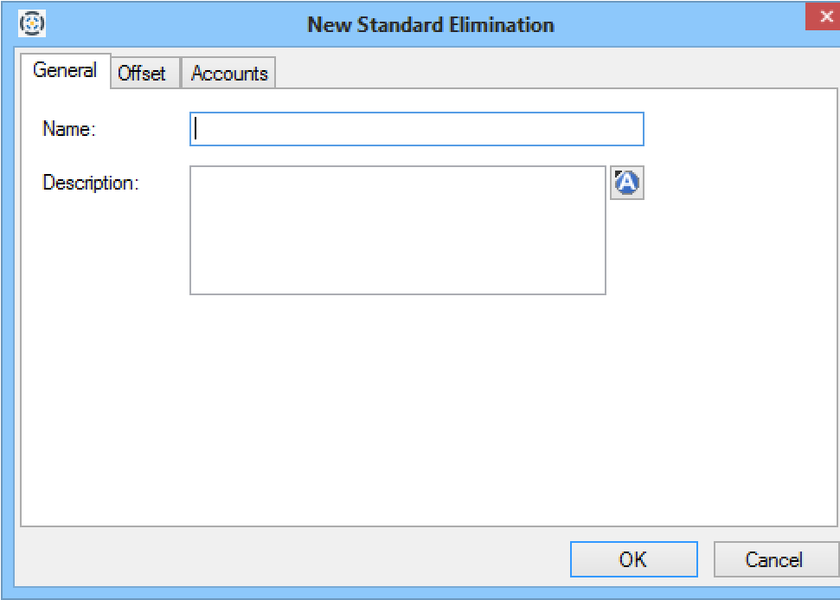Click the "Description:" label
840x600 pixels.
point(91,184)
